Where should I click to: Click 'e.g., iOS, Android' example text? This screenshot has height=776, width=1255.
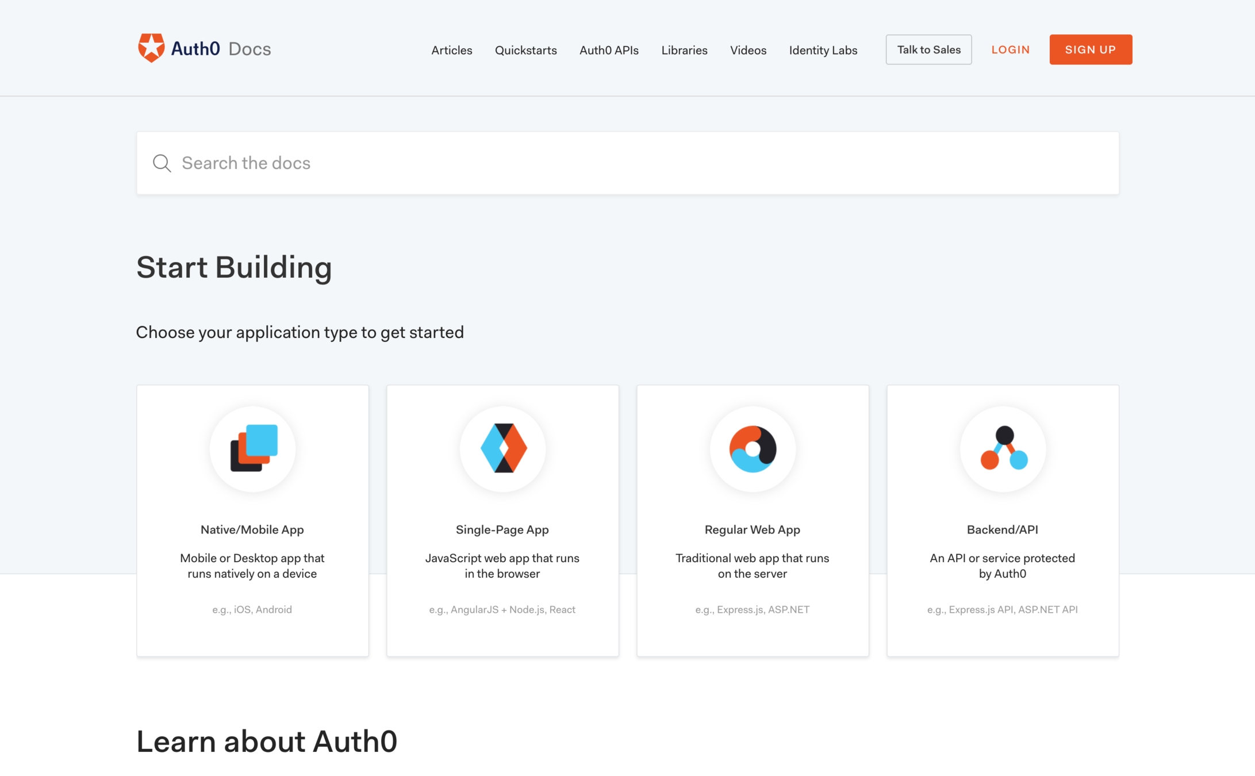click(x=252, y=609)
